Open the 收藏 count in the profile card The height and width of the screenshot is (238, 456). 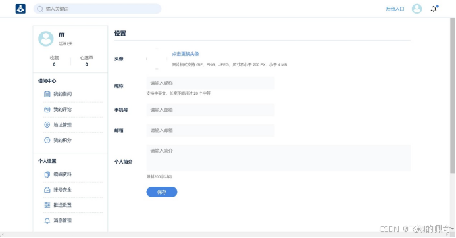coord(54,61)
